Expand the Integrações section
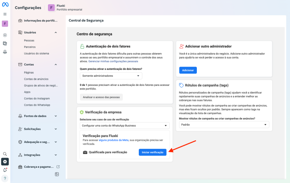This screenshot has width=290, height=183. pos(55,155)
